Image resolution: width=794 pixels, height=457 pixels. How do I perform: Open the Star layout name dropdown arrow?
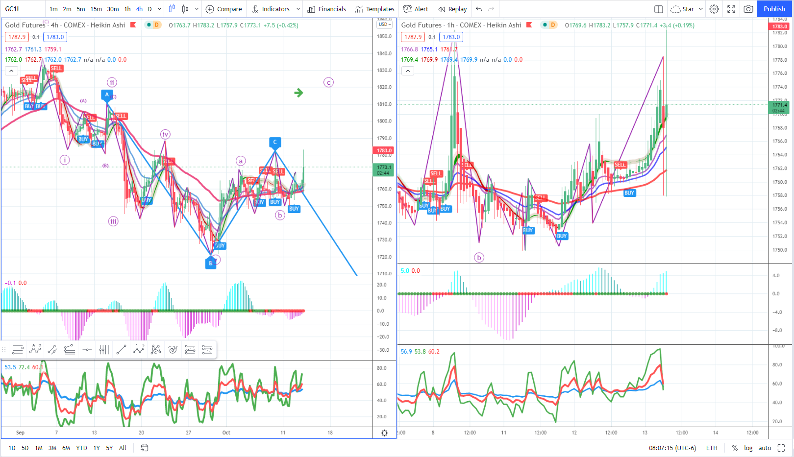click(x=701, y=9)
